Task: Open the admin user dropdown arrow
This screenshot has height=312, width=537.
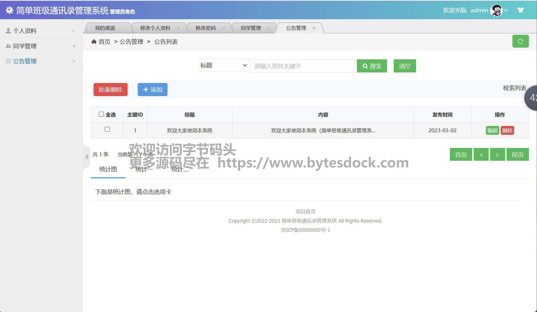Action: click(x=506, y=10)
